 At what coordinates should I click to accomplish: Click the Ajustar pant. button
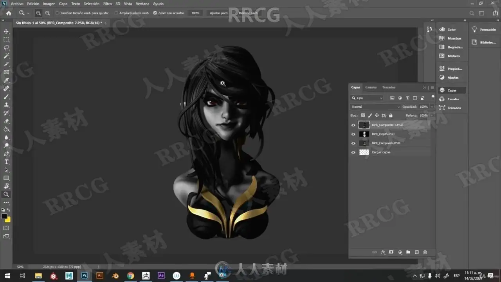click(219, 13)
